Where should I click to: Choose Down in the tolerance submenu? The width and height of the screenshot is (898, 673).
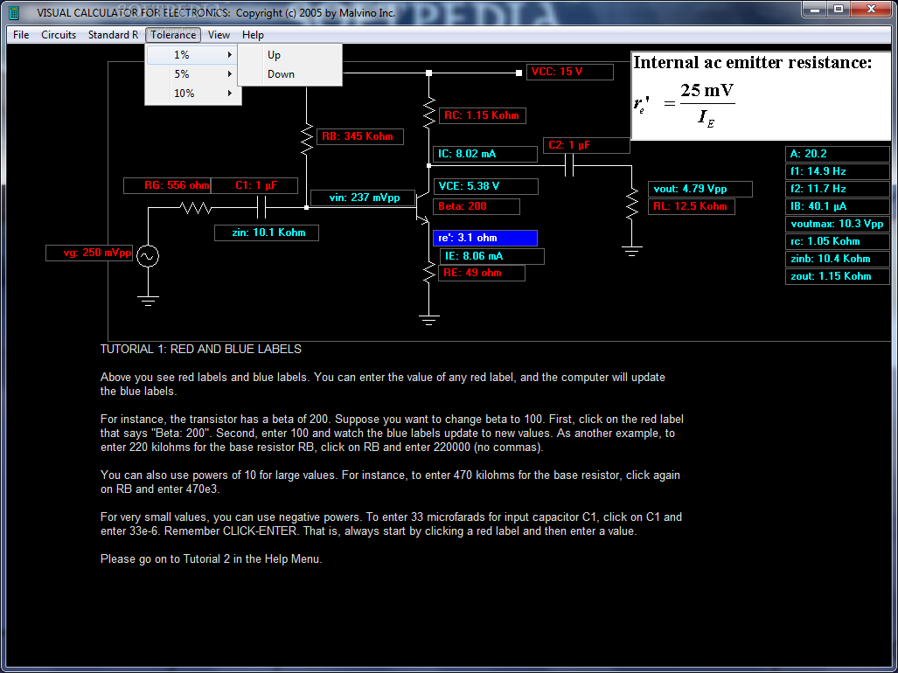(x=289, y=73)
